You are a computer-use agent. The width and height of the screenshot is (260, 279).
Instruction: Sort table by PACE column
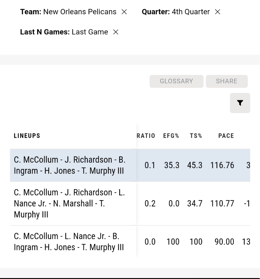pos(226,136)
